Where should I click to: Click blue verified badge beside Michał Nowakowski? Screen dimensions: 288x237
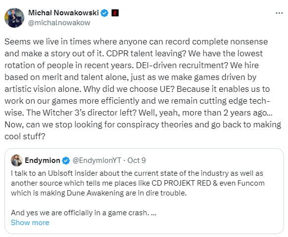click(105, 13)
